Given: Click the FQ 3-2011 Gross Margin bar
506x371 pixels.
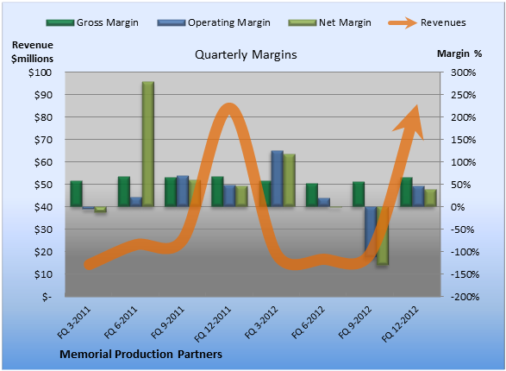Looking at the screenshot, I should 76,193.
